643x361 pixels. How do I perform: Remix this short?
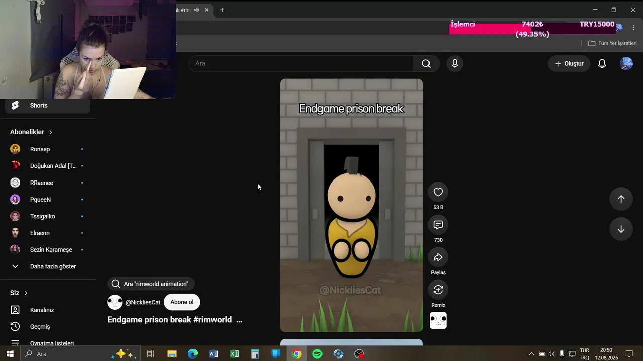(438, 290)
